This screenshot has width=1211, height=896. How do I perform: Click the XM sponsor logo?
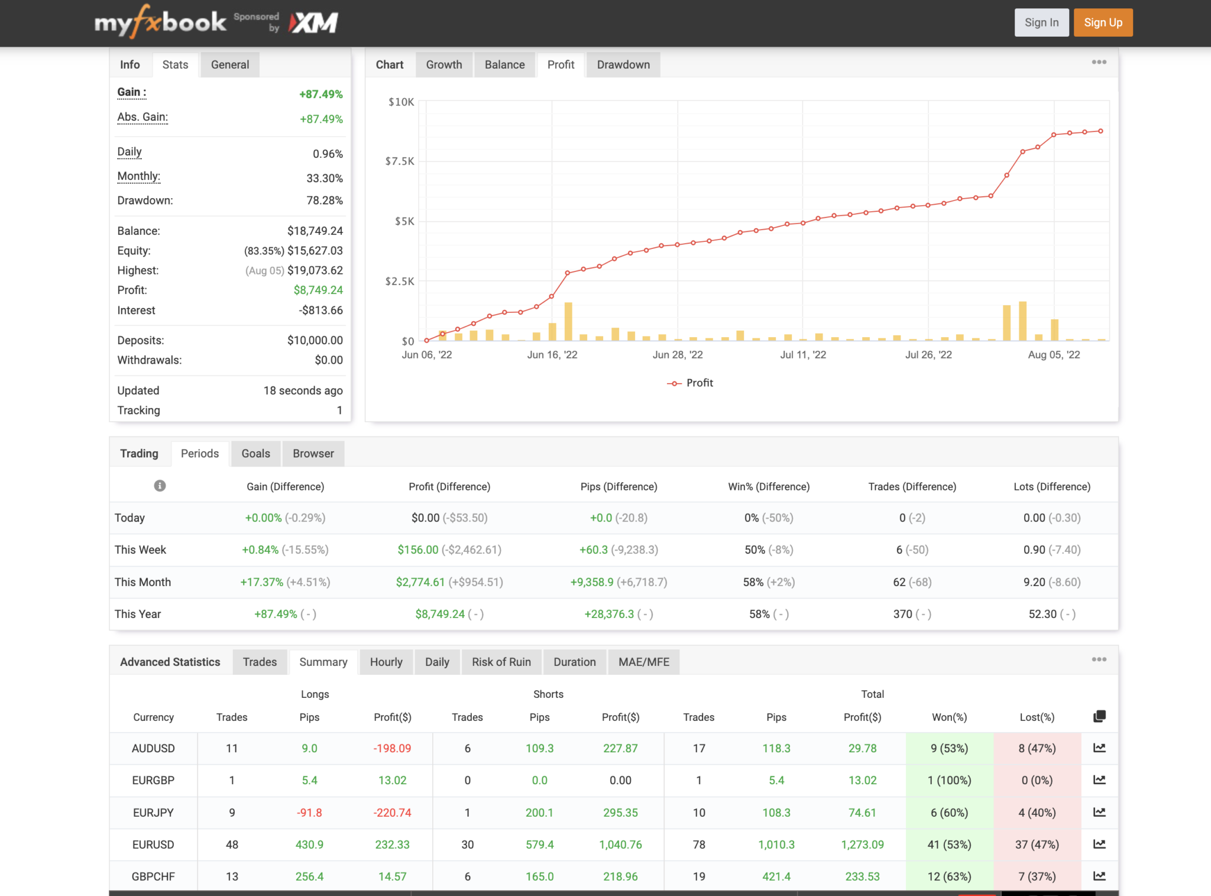click(x=312, y=22)
